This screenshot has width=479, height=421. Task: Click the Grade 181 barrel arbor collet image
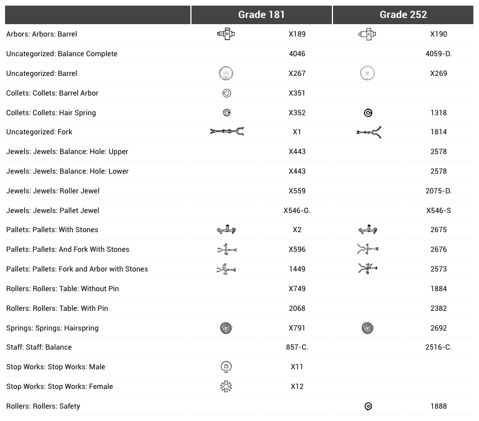(x=226, y=93)
